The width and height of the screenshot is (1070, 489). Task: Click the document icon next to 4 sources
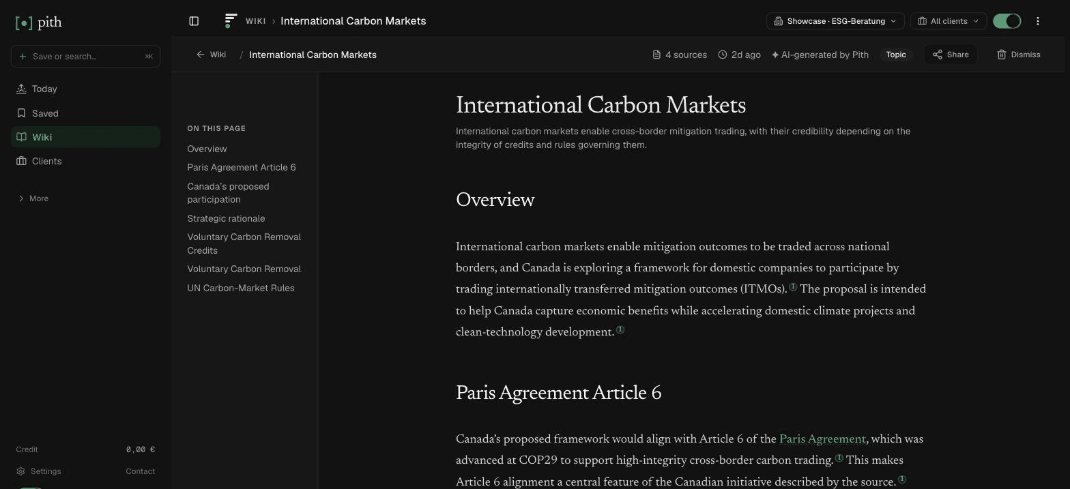(656, 55)
